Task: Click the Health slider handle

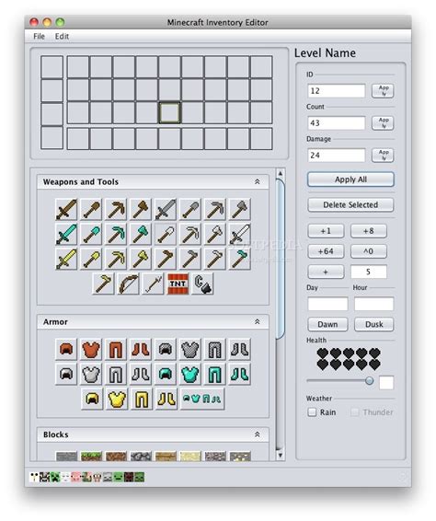Action: coord(369,381)
